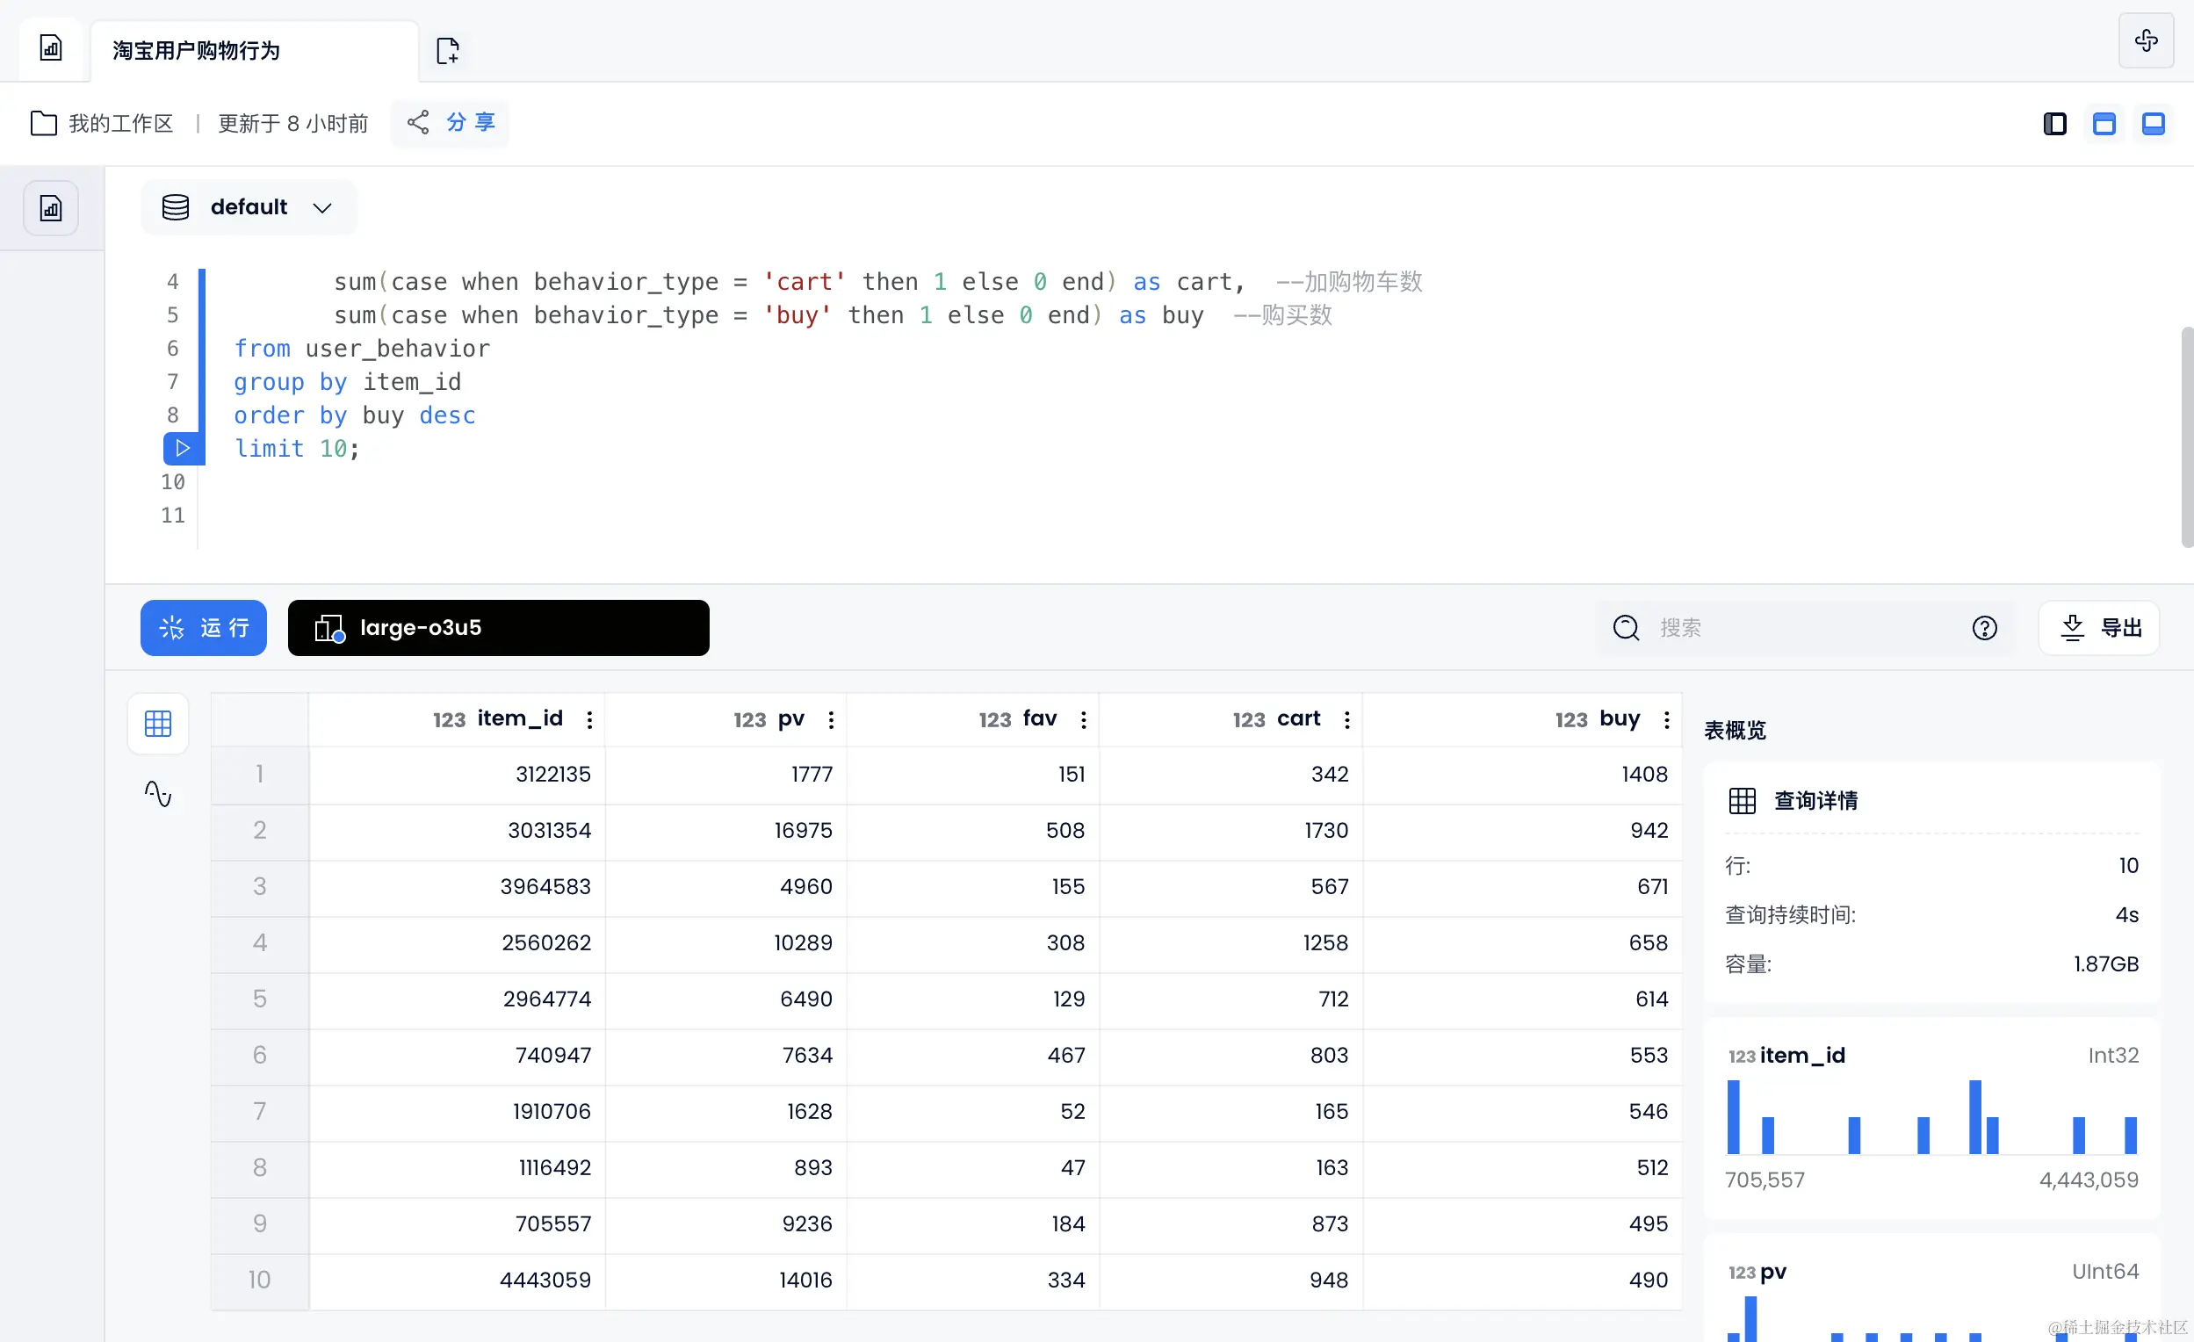This screenshot has width=2194, height=1342.
Task: Toggle the bottom results panel layout icon
Action: tap(2153, 124)
